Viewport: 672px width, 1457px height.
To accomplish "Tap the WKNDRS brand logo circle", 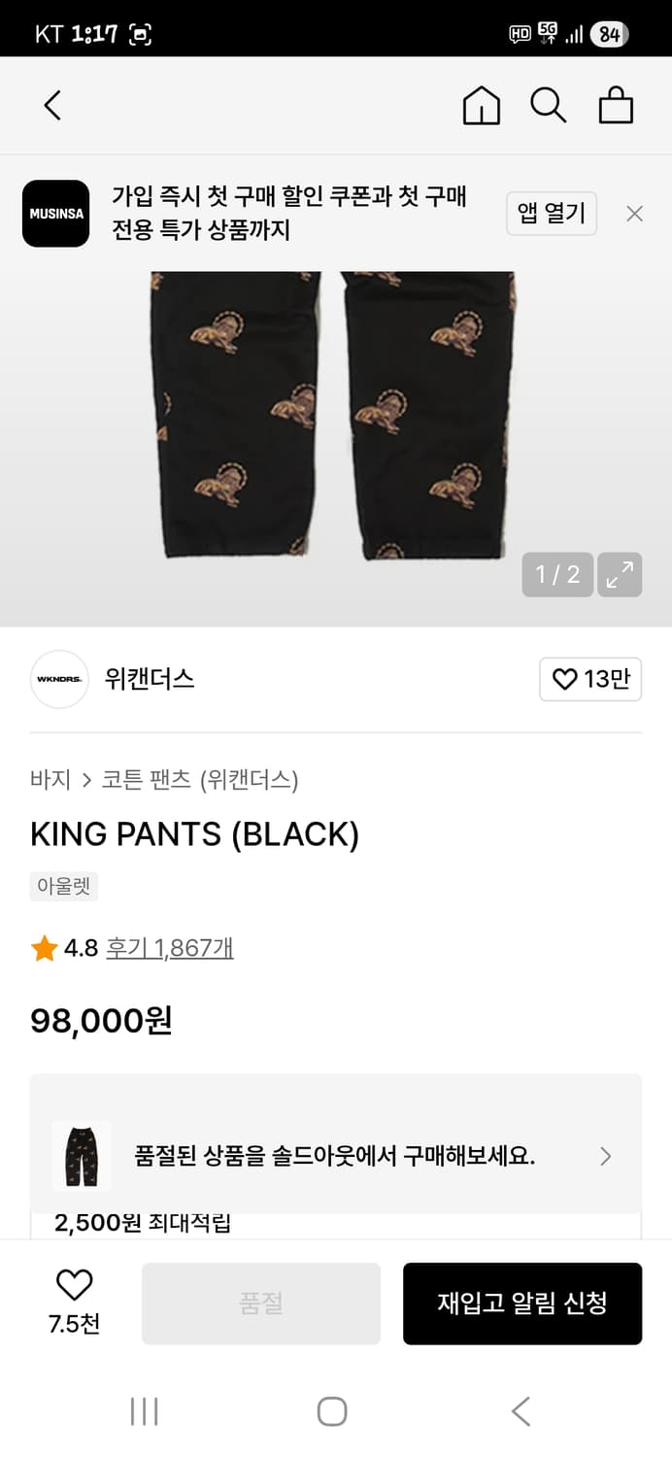I will 59,680.
